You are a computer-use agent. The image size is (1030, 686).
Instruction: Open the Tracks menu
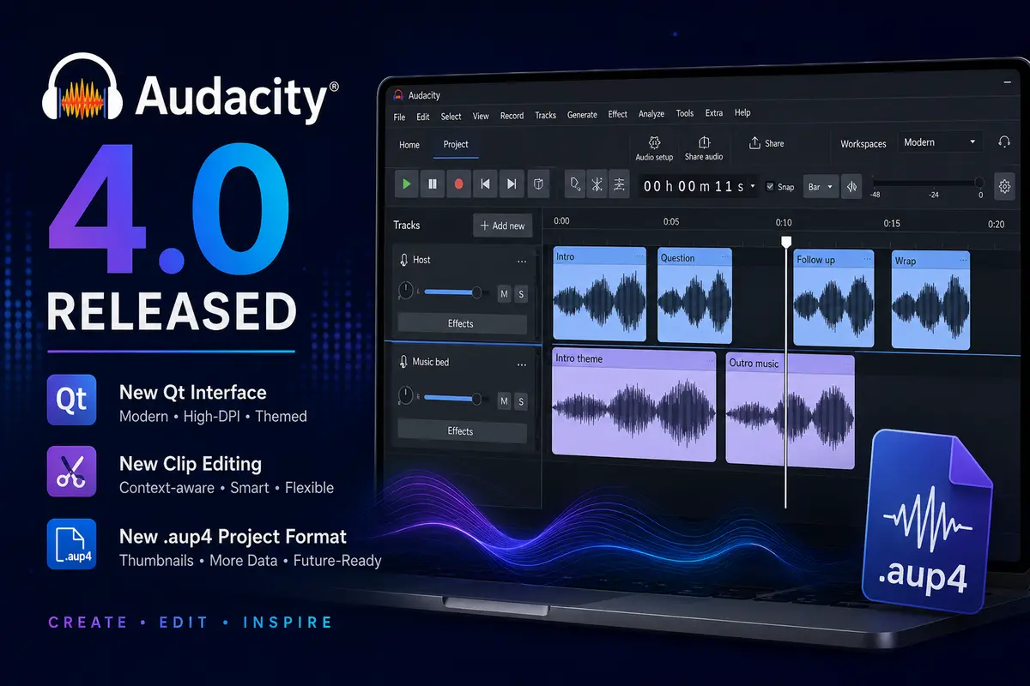click(x=545, y=116)
